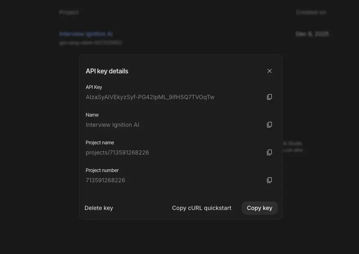This screenshot has width=359, height=254.
Task: Select the API key value text
Action: coord(150,97)
